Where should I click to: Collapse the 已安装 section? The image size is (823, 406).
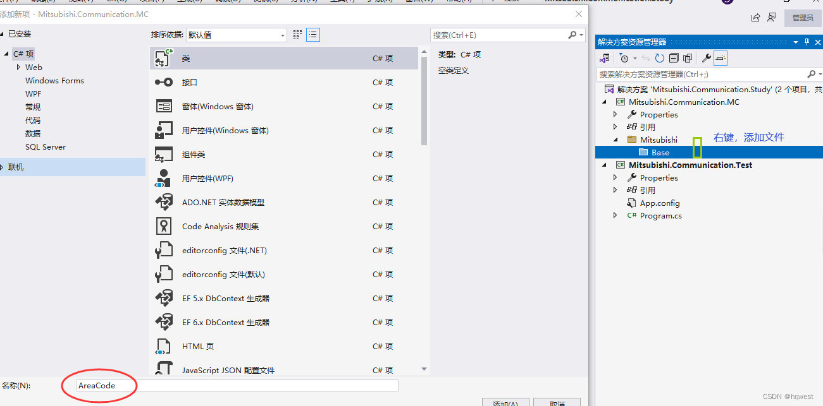pos(3,33)
